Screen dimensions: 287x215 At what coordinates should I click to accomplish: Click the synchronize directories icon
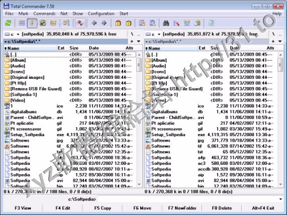point(187,23)
